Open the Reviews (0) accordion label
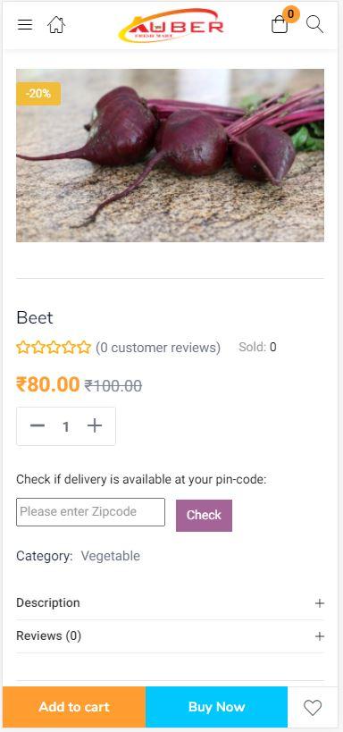This screenshot has width=343, height=732. pos(48,635)
